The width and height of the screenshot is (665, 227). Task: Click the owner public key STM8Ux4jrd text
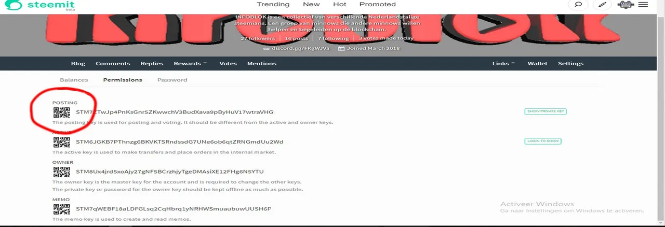pyautogui.click(x=170, y=172)
